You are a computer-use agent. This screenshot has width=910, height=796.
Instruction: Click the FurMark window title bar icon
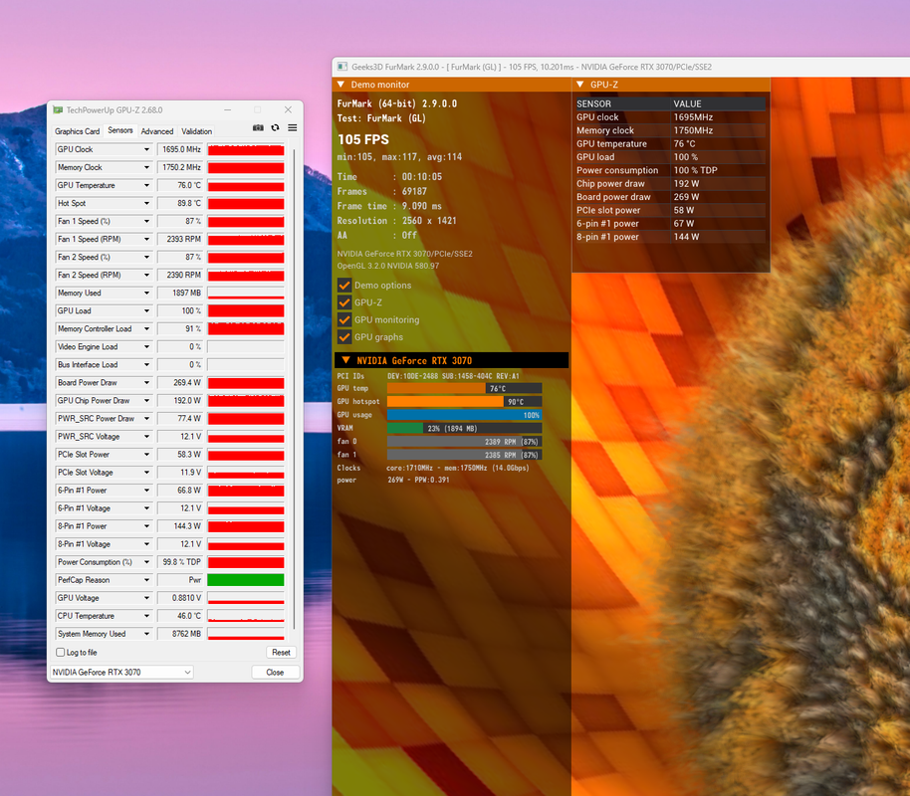coord(342,67)
